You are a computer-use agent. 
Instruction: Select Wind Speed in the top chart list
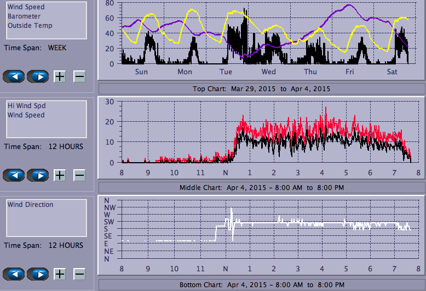click(x=26, y=7)
